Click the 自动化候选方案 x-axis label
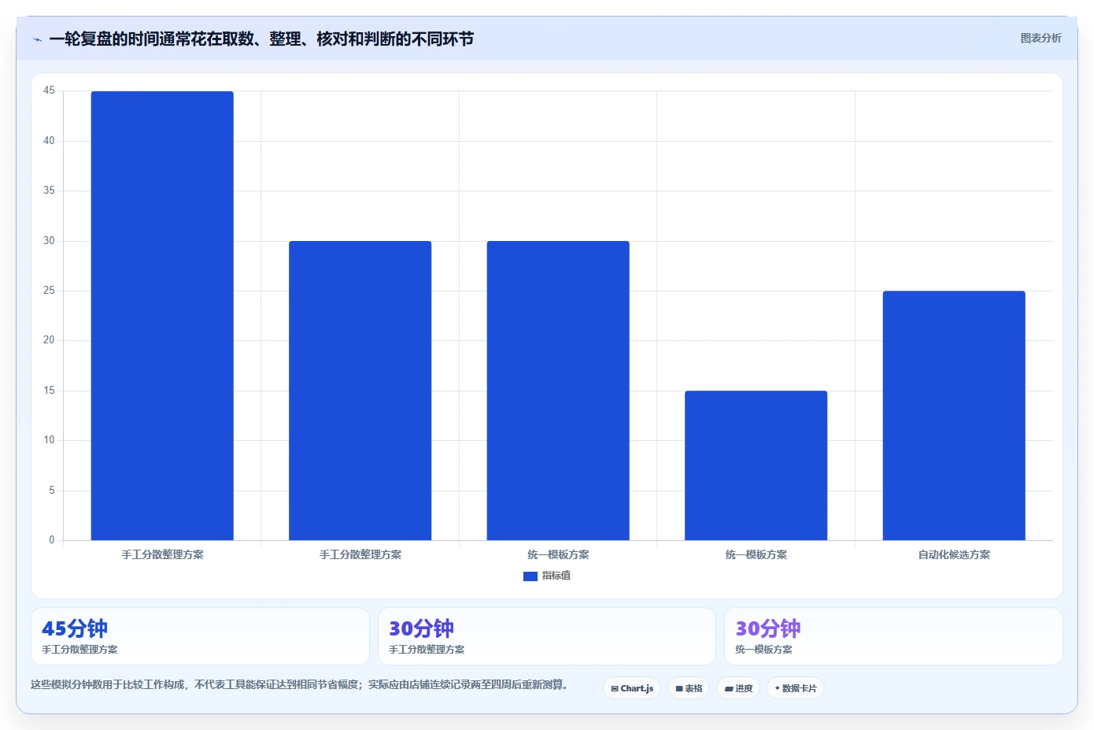The height and width of the screenshot is (730, 1094). click(x=954, y=554)
